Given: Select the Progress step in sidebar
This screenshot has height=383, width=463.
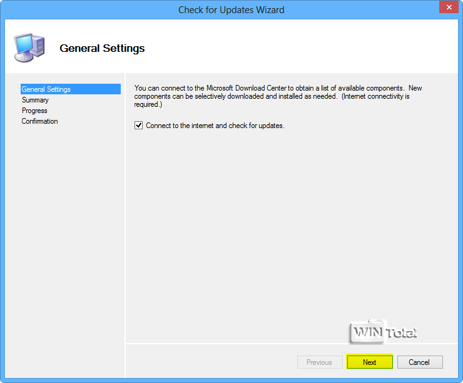Looking at the screenshot, I should [x=34, y=111].
